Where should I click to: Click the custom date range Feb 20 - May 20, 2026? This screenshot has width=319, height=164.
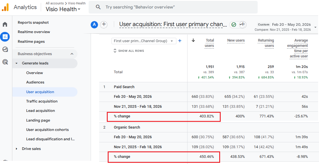(291, 25)
